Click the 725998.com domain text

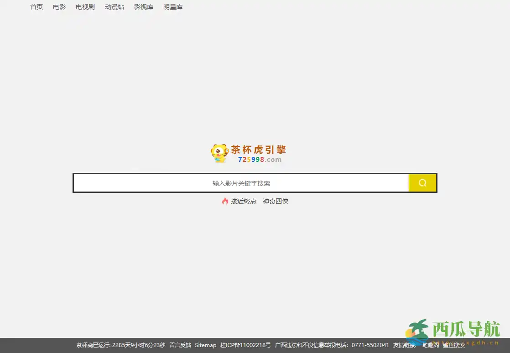pos(260,160)
